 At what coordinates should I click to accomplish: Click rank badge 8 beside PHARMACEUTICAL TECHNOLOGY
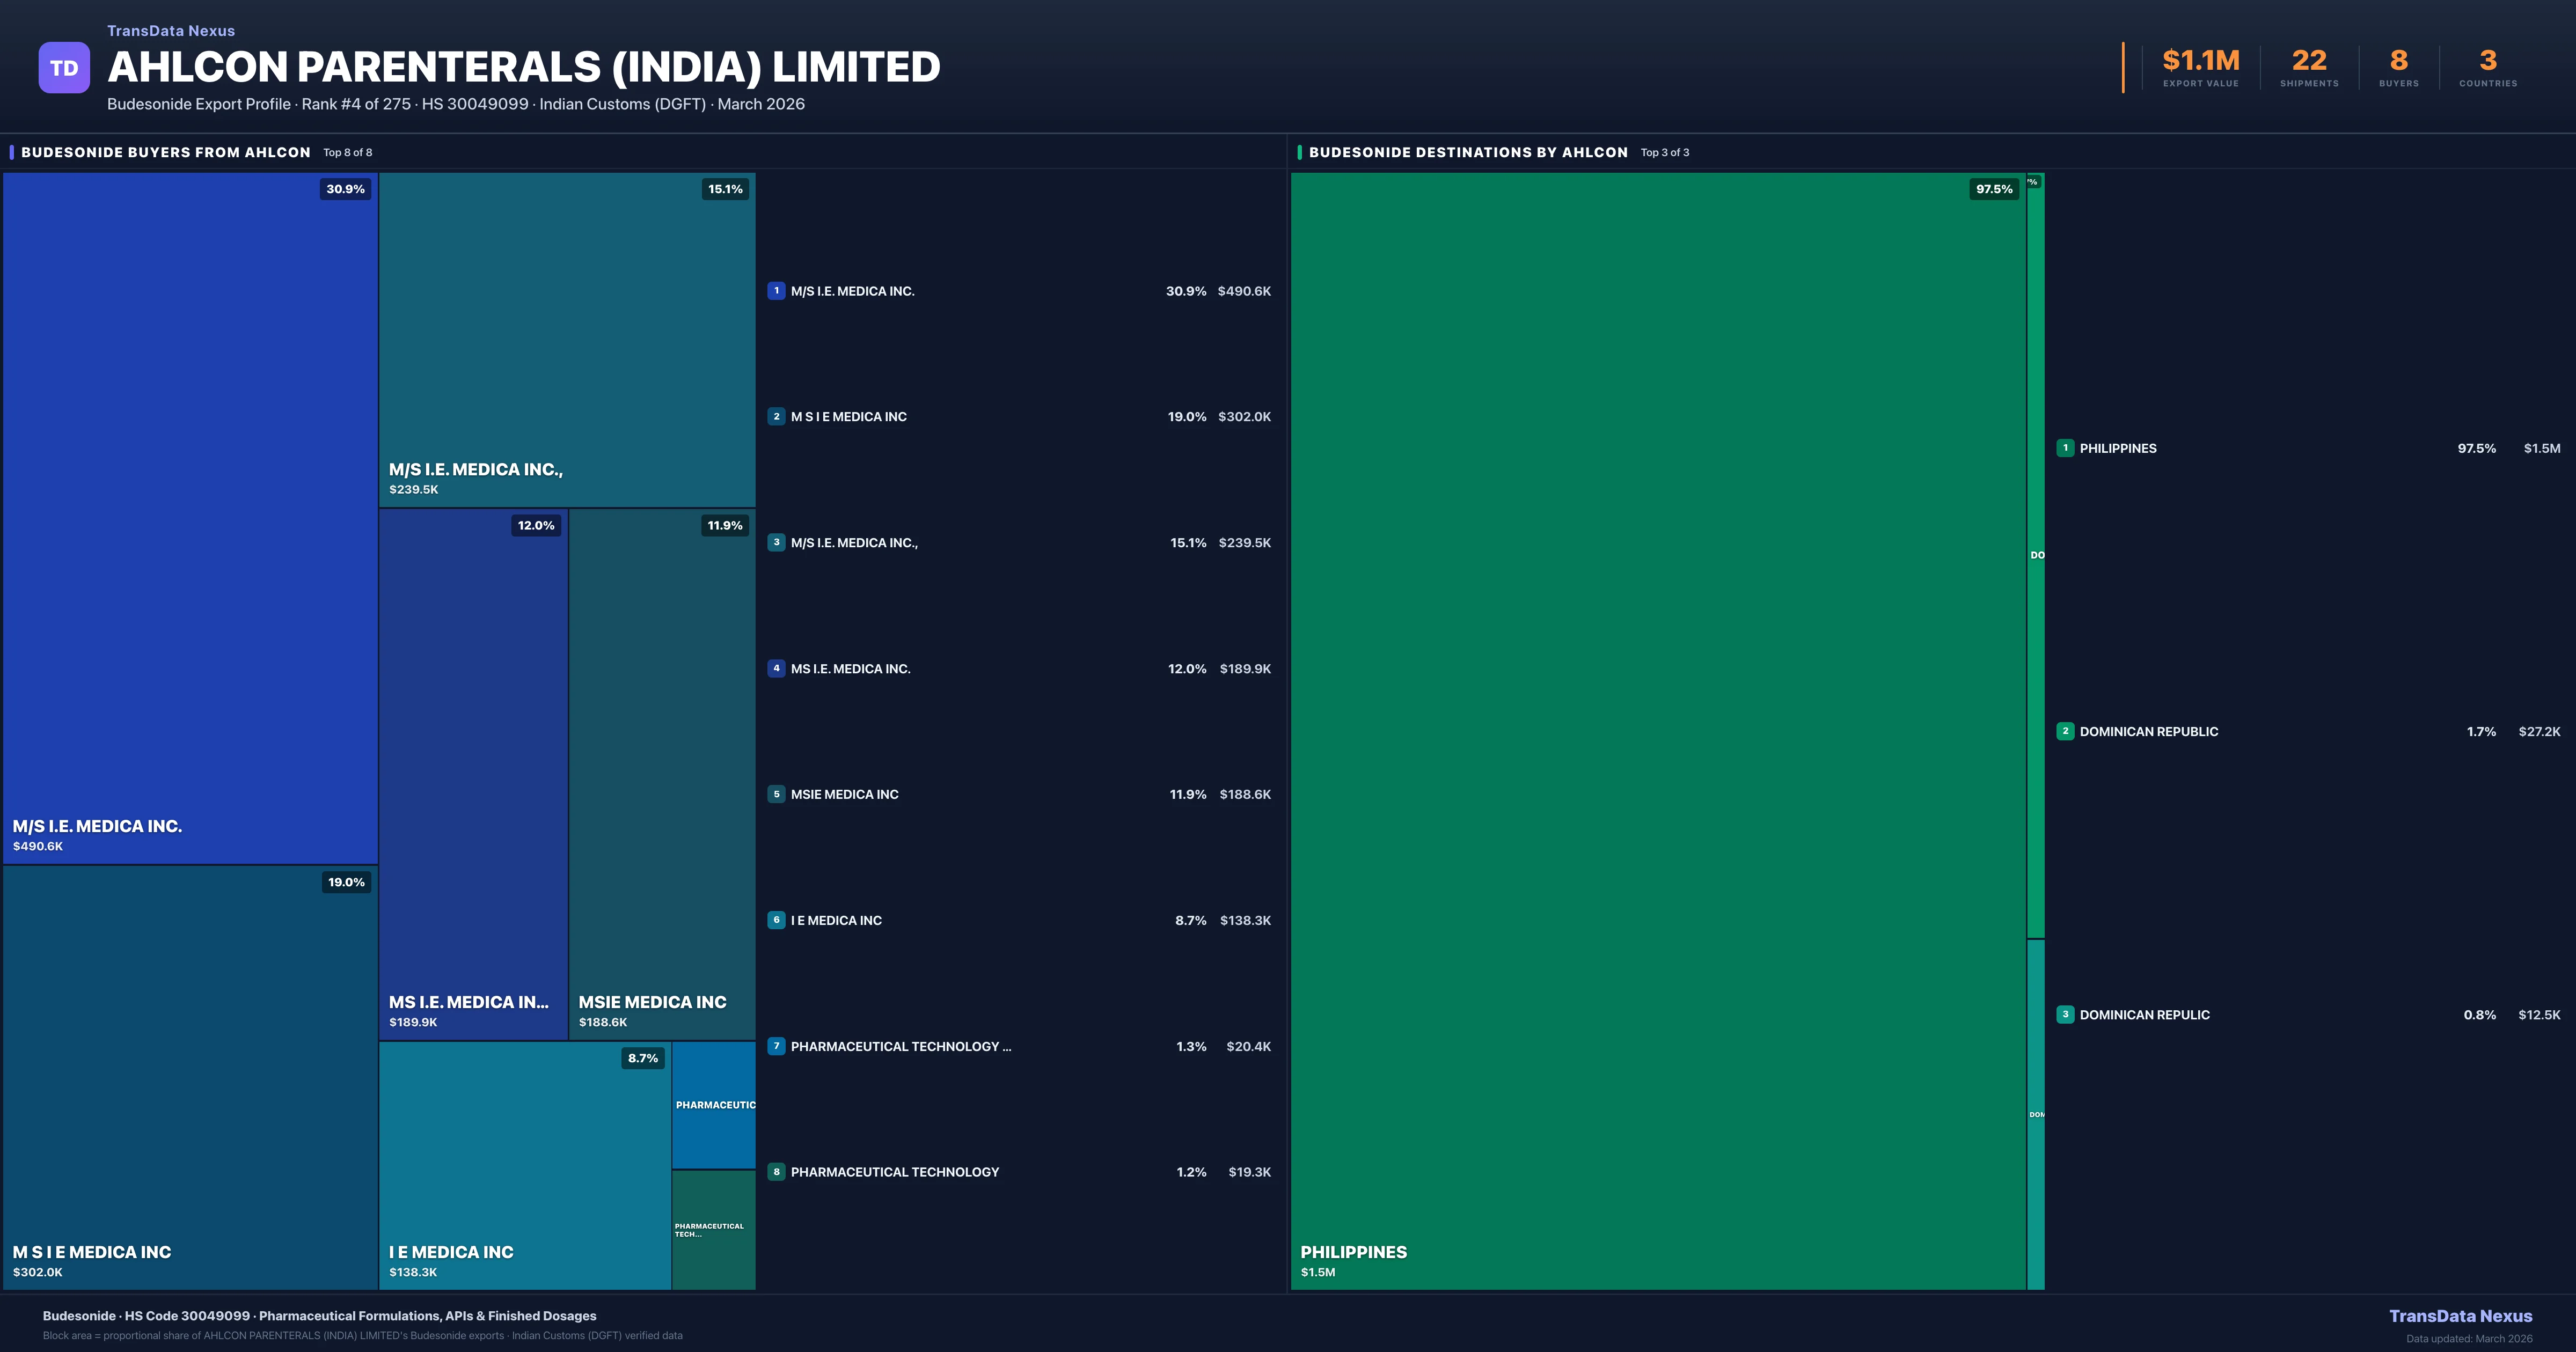(776, 1172)
